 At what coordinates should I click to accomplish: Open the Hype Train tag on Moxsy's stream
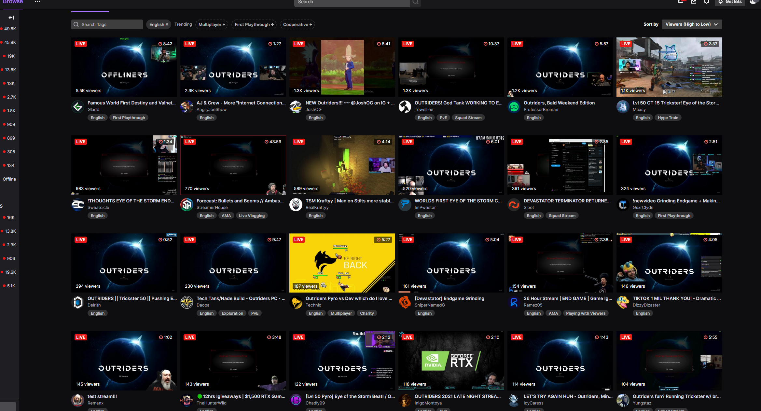tap(668, 117)
